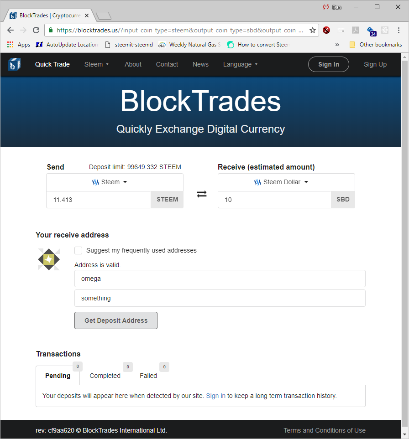Click the omega address input field
409x439 pixels.
tap(220, 279)
